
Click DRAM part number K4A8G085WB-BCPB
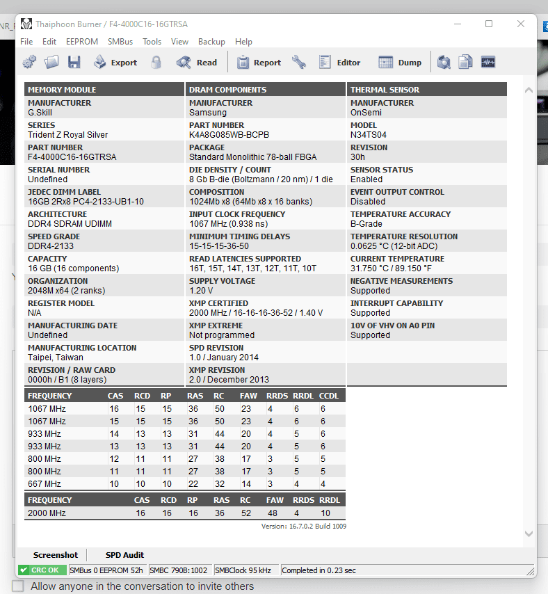point(229,134)
